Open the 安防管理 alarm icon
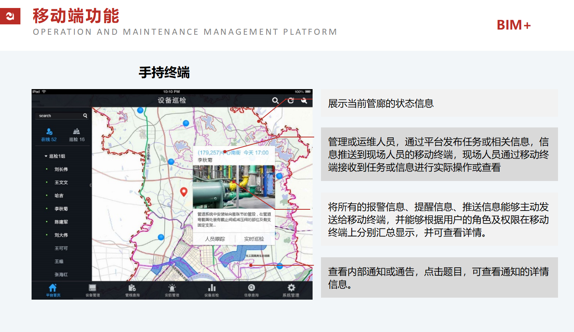The width and height of the screenshot is (574, 332). (x=172, y=290)
